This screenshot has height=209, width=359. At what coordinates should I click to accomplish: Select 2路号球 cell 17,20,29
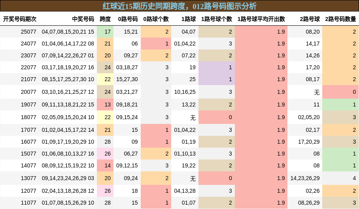click(309, 142)
